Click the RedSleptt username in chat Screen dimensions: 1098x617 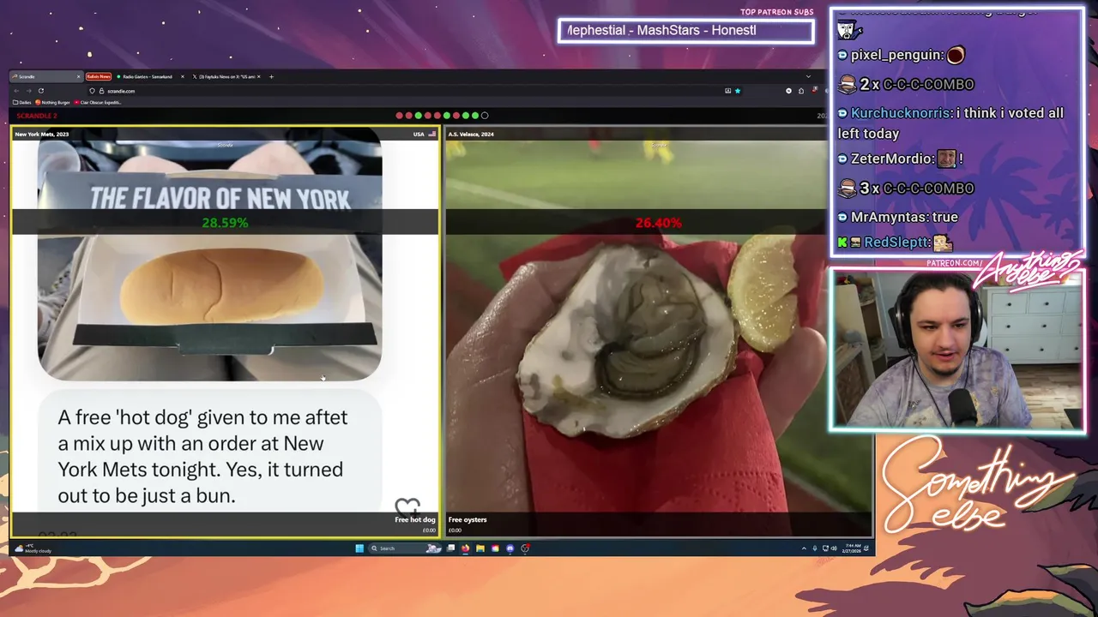896,243
